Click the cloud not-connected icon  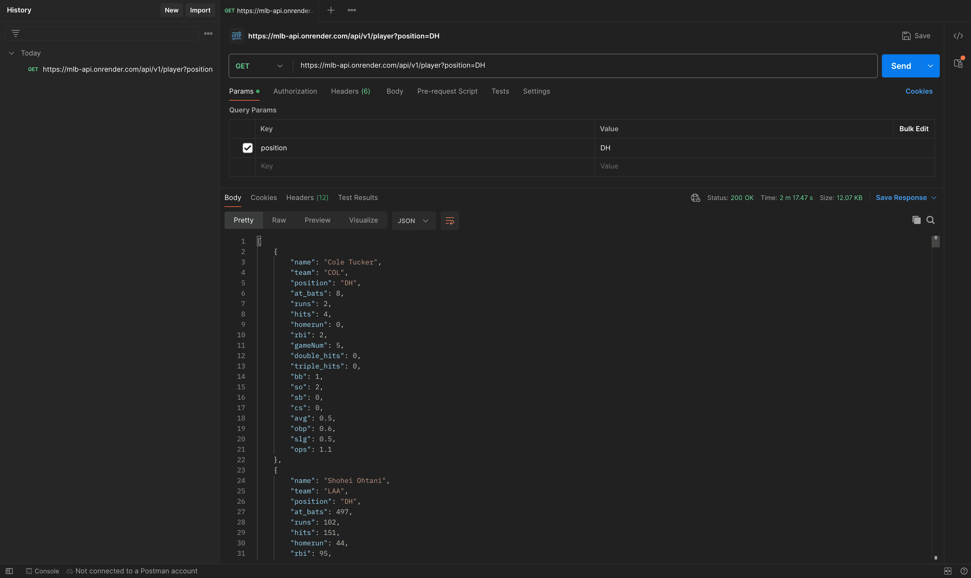(x=70, y=571)
